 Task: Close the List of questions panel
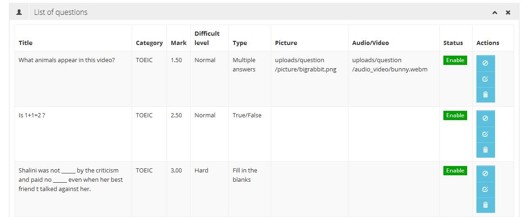click(508, 13)
